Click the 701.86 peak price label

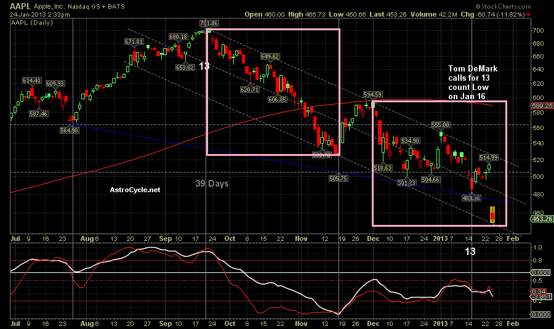209,23
